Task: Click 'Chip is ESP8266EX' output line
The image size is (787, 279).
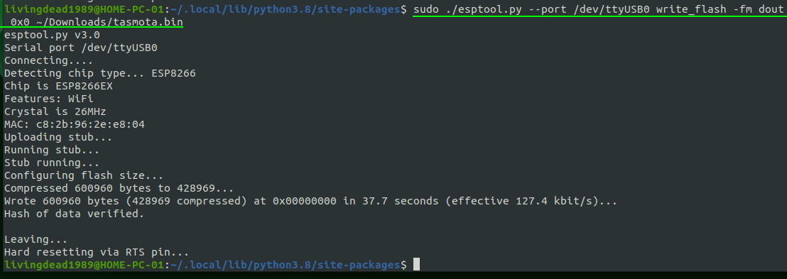Action: point(58,87)
